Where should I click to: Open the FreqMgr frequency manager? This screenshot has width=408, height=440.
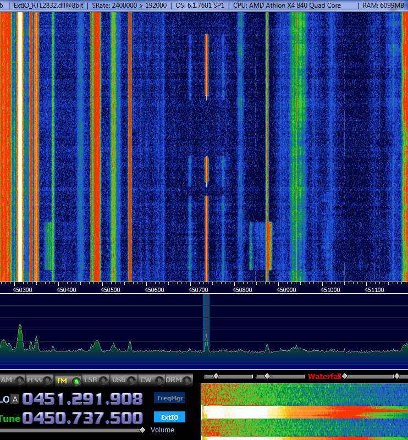[170, 398]
